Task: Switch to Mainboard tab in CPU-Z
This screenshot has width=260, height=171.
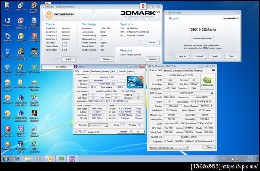Action: point(96,71)
